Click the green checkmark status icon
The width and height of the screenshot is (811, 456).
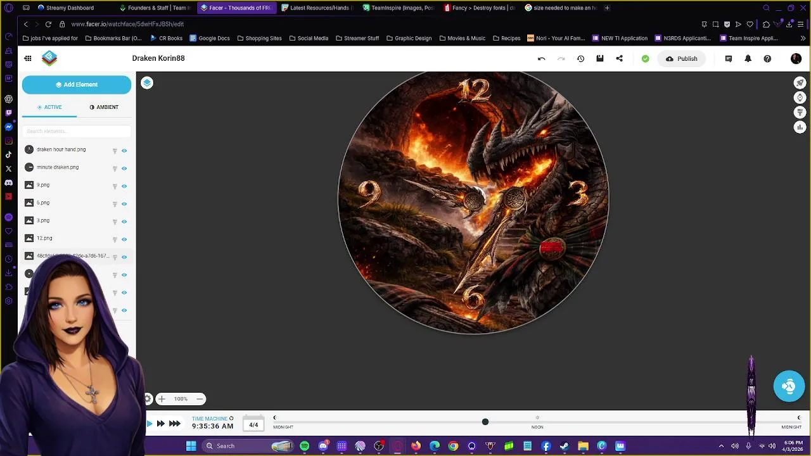(645, 59)
